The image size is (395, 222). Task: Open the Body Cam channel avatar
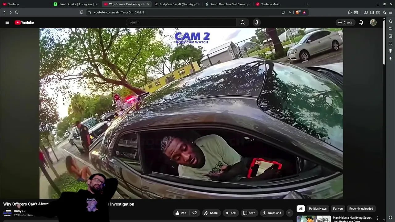pyautogui.click(x=7, y=212)
